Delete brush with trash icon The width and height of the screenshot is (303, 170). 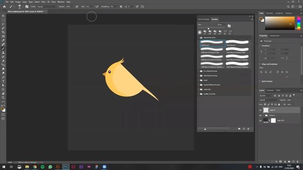(248, 129)
